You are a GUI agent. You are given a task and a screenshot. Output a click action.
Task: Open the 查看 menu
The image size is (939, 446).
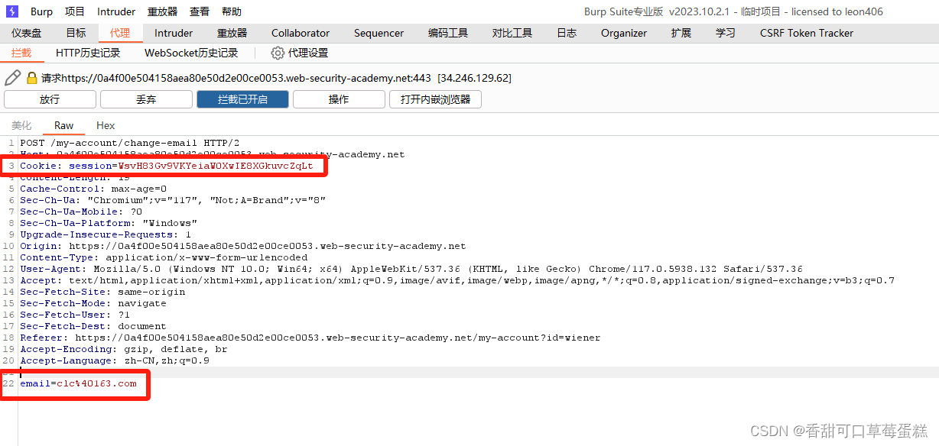200,11
